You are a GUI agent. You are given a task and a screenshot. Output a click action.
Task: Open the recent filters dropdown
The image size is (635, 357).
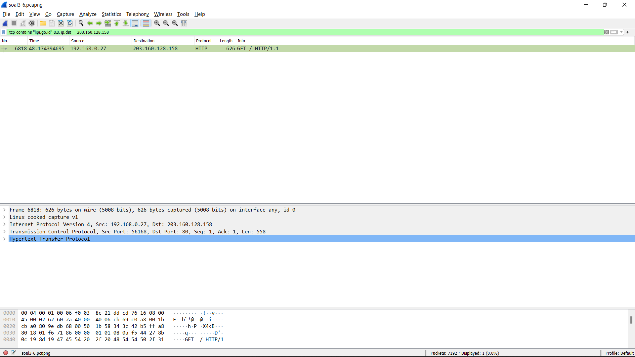click(x=621, y=32)
